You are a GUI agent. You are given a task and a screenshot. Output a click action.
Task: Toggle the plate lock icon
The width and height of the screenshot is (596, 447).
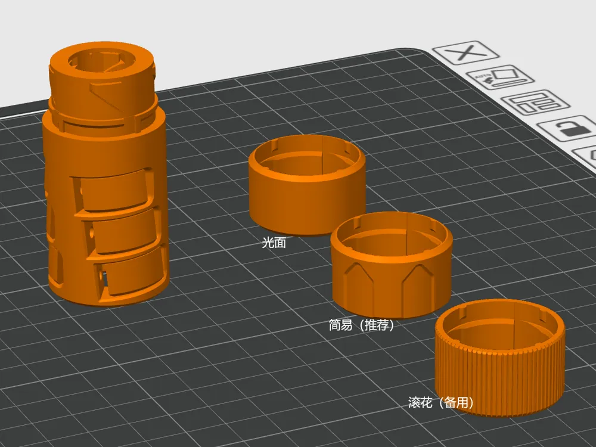click(x=572, y=128)
